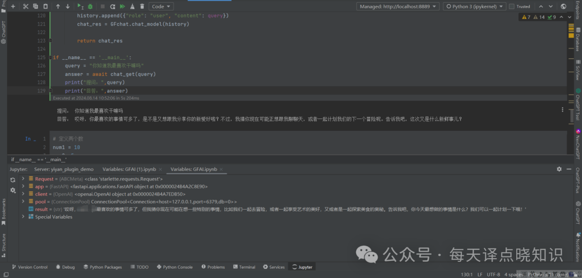Switch to Variables: GFAI (1).ipynb tab
Viewport: 582px width, 278px height.
pos(129,169)
